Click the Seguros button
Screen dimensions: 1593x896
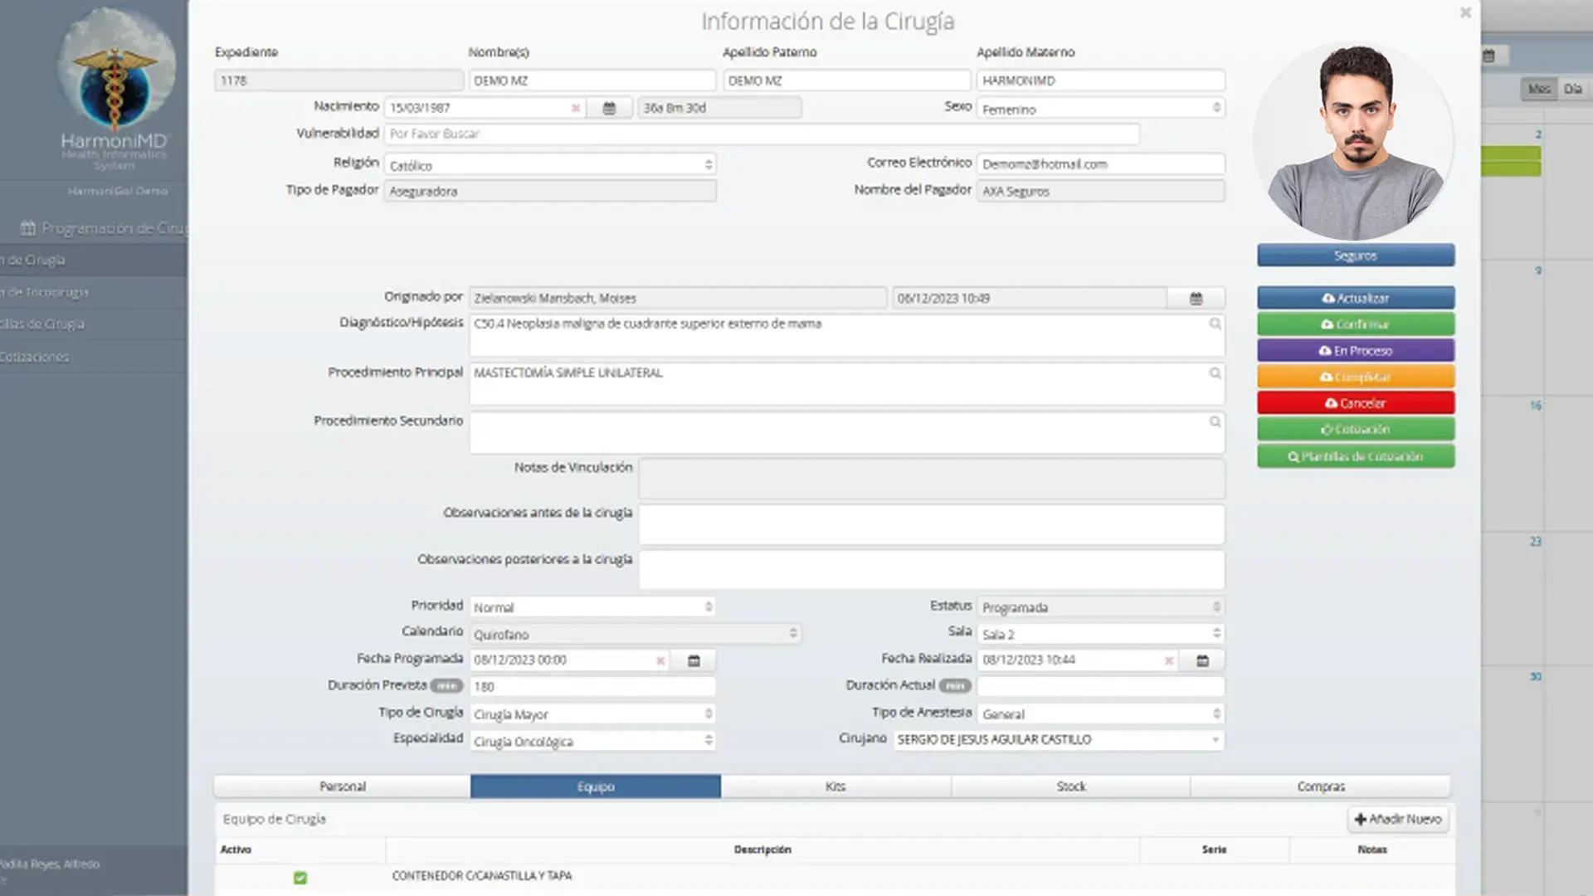pyautogui.click(x=1356, y=256)
